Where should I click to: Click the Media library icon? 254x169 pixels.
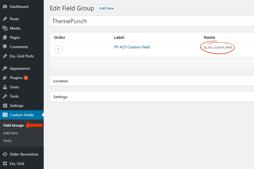pyautogui.click(x=5, y=28)
